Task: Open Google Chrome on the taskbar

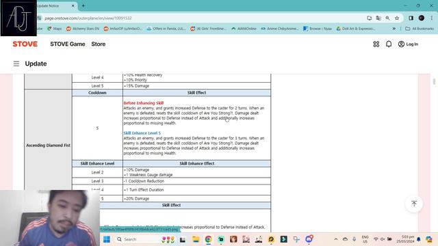Action: point(208,239)
